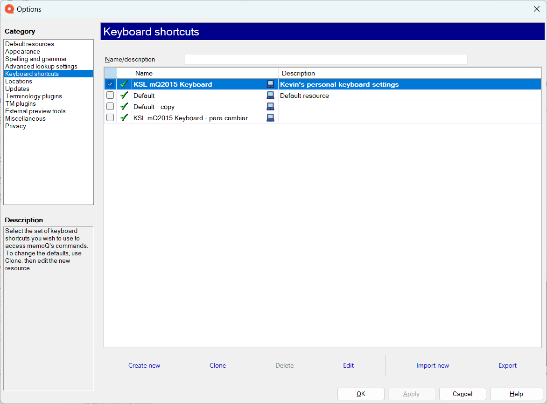The image size is (547, 404).
Task: Click Import new link
Action: coord(433,365)
